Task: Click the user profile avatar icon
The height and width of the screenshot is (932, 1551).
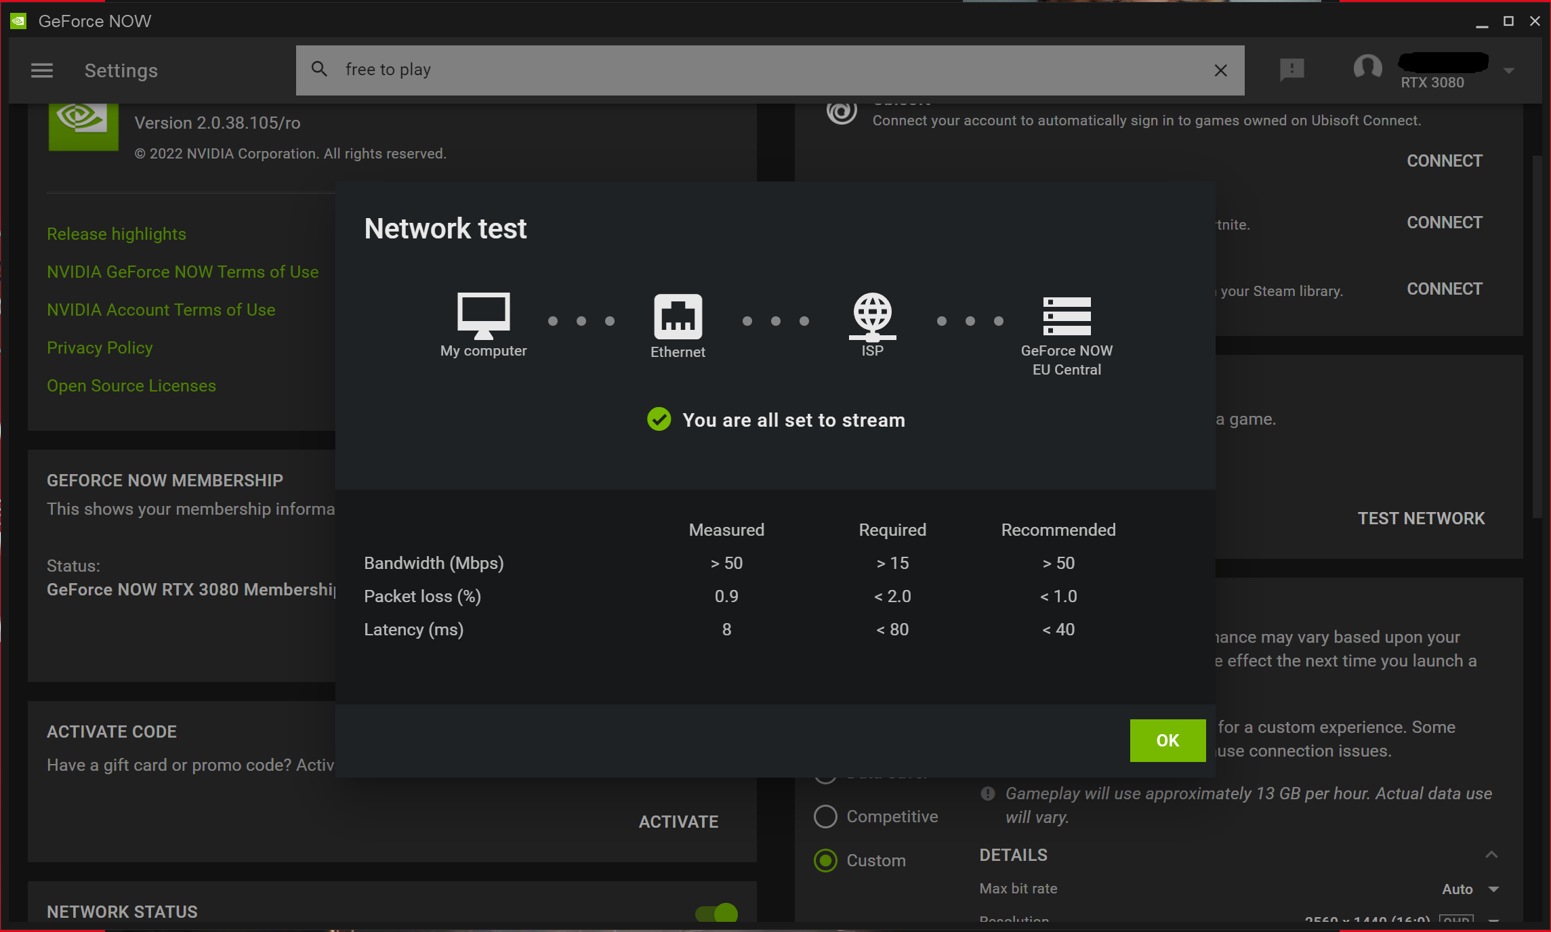Action: point(1367,68)
